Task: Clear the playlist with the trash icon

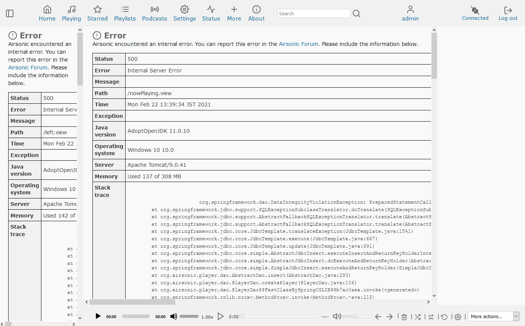Action: click(x=404, y=316)
